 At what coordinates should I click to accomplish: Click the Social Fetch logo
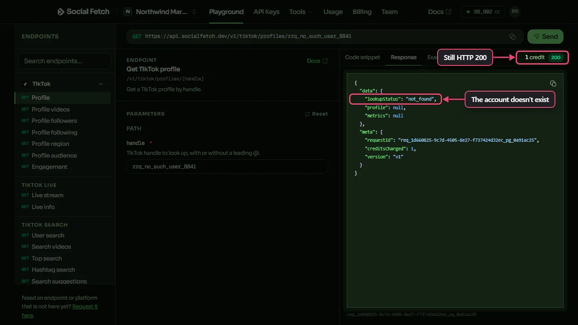(83, 12)
